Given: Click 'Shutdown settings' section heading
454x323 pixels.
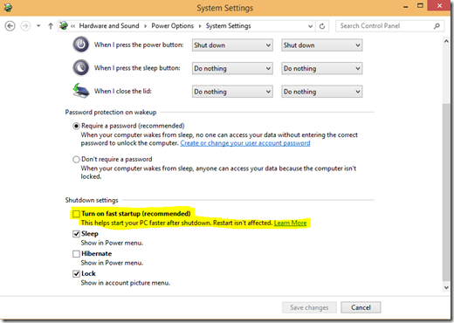Looking at the screenshot, I should click(x=92, y=200).
